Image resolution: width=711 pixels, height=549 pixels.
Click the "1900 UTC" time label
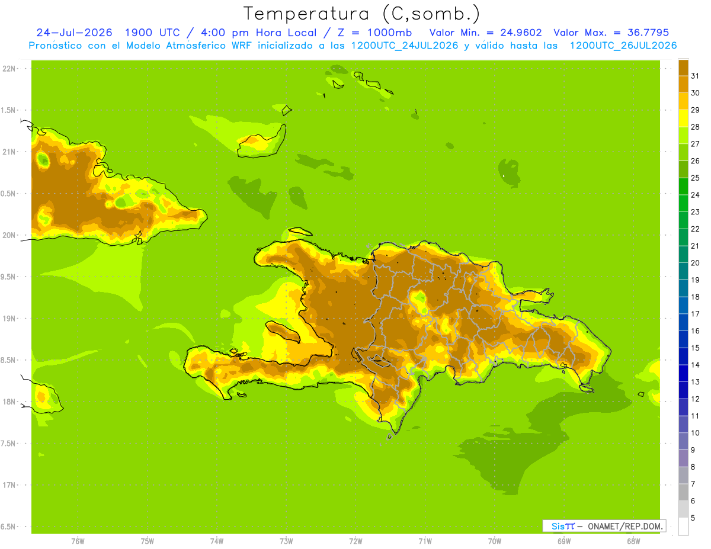click(151, 33)
